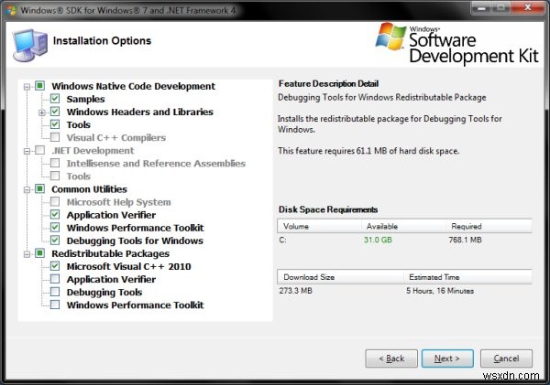Select Microsoft Visual C++ 2010 label
Image resolution: width=550 pixels, height=385 pixels.
coord(128,266)
